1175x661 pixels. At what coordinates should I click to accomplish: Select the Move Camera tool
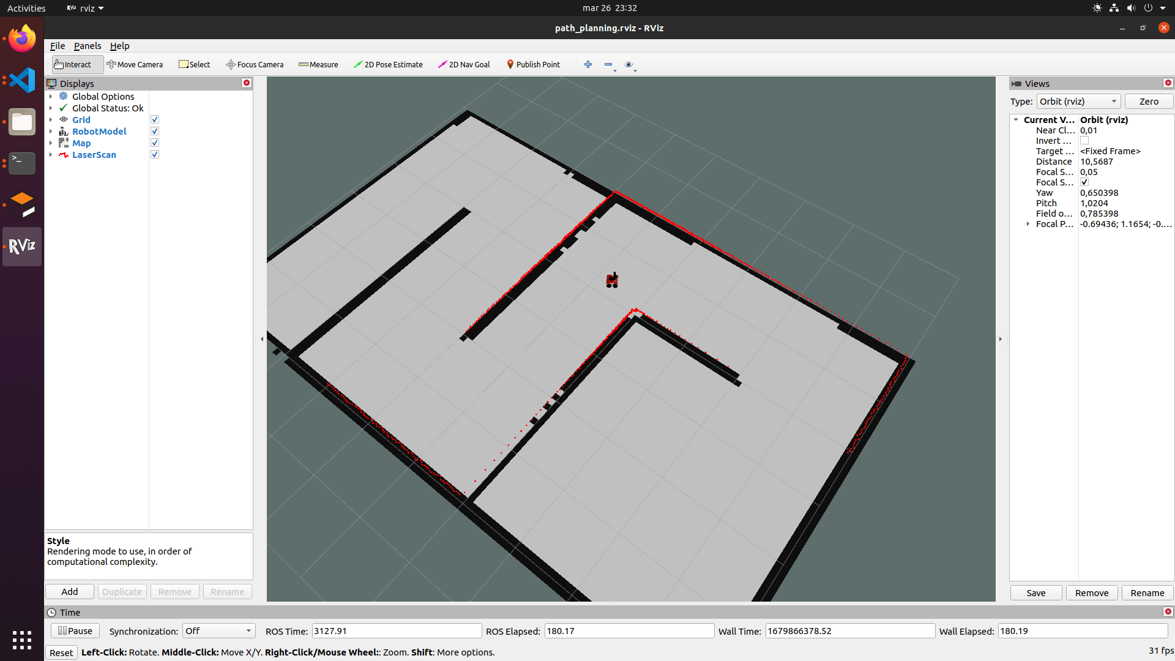point(135,64)
